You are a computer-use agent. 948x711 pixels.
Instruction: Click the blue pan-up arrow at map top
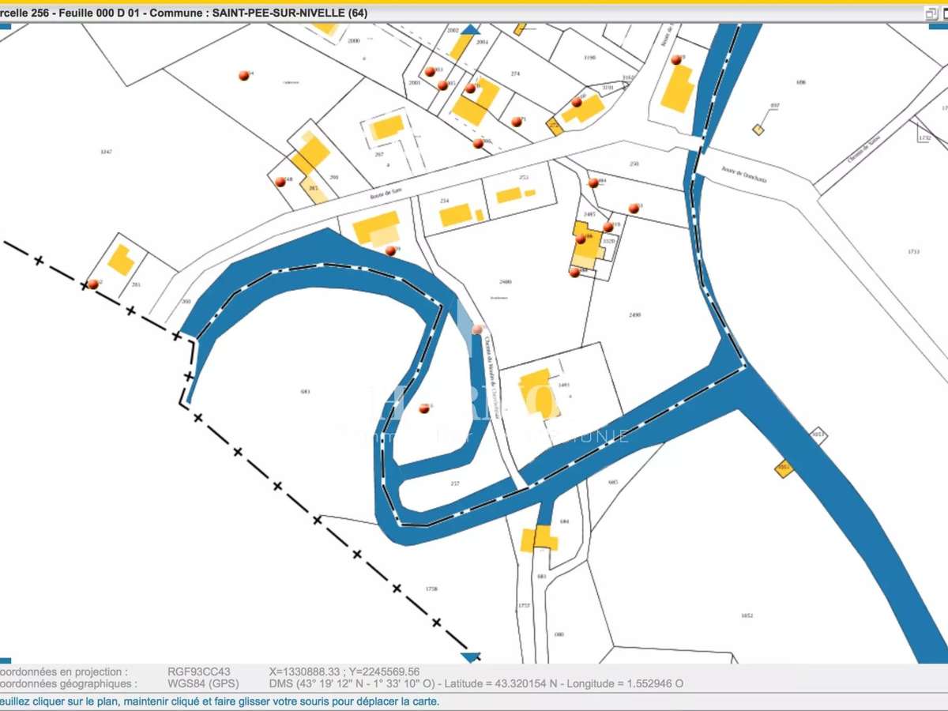(470, 30)
